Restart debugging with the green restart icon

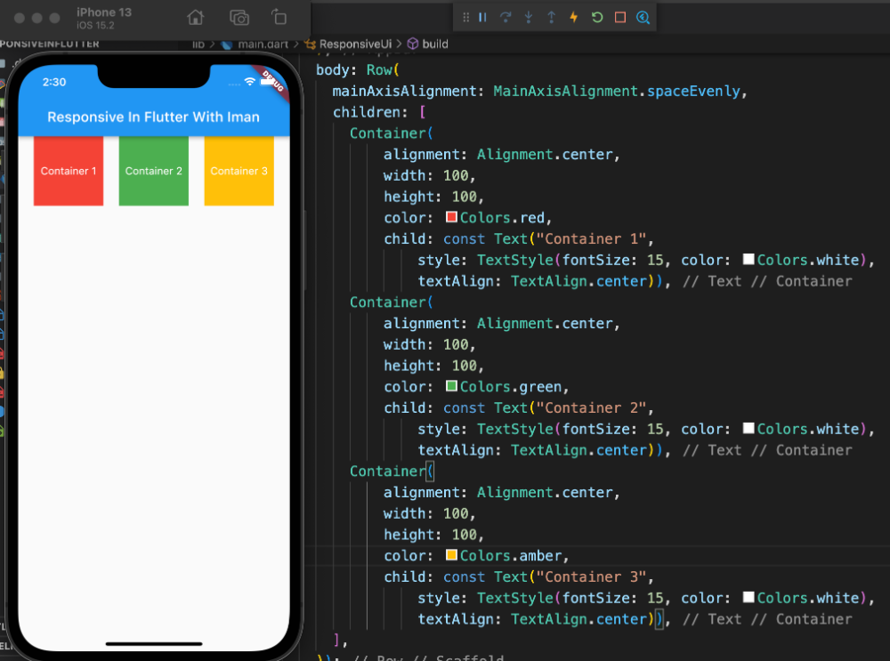pos(597,18)
